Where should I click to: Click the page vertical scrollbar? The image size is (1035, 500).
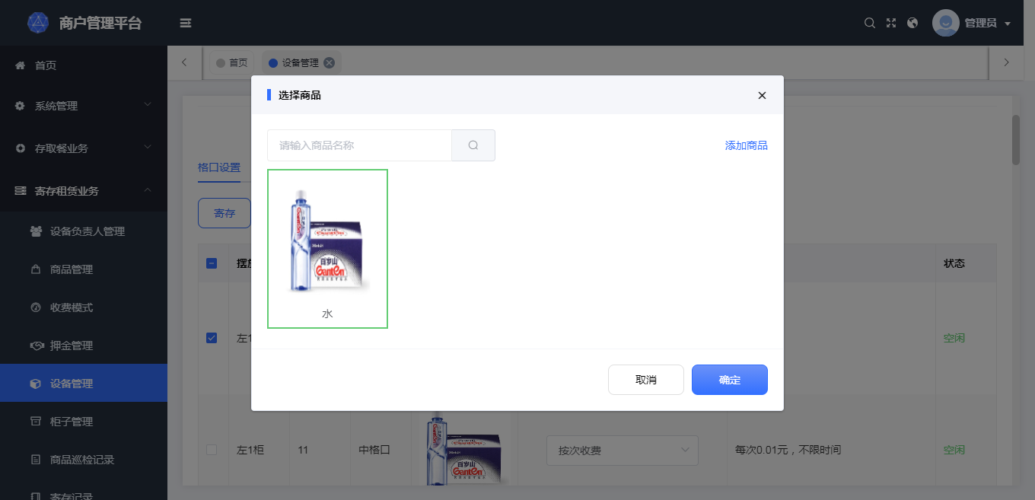point(1015,140)
